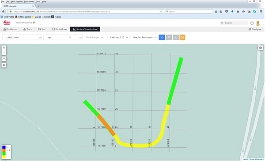Click the help question mark icon
The image size is (265, 161).
252,23
